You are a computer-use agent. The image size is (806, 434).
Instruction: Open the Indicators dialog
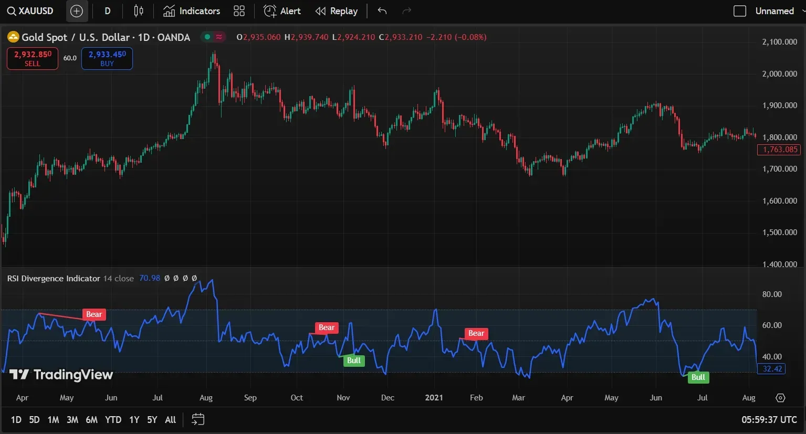tap(192, 11)
